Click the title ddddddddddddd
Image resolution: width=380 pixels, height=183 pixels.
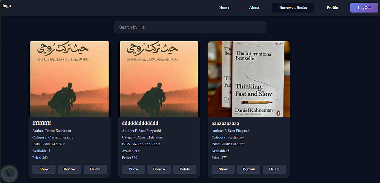coord(140,123)
